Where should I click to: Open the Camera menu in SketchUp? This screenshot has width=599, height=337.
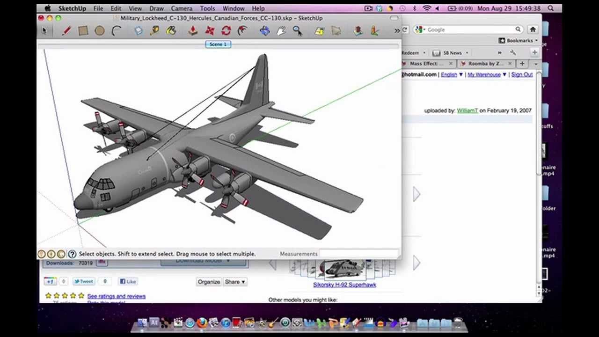181,8
